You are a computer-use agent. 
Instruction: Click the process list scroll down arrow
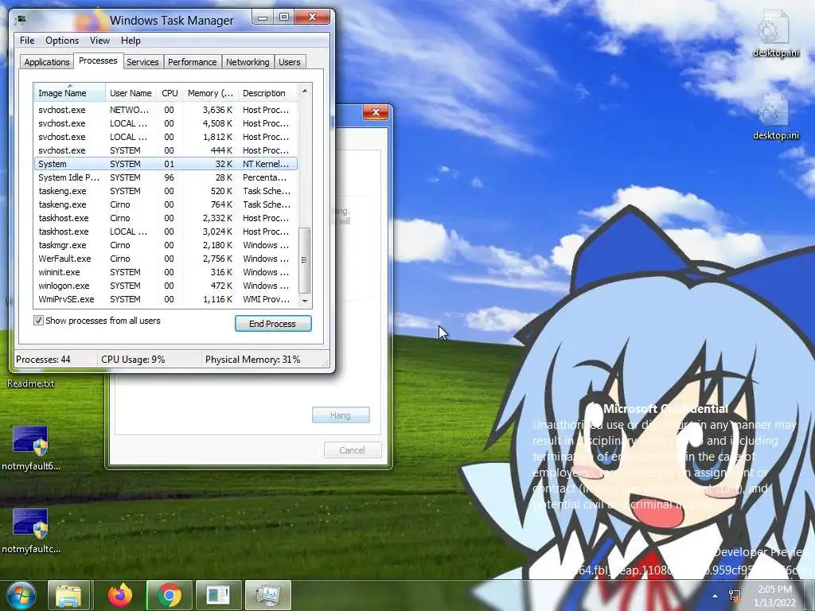(305, 301)
